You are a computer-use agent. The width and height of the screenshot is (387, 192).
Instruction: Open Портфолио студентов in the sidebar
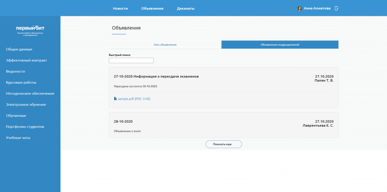point(25,127)
